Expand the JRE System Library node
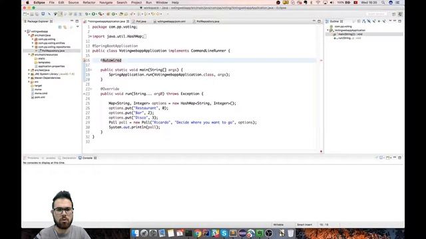This screenshot has height=239, width=426. point(29,74)
